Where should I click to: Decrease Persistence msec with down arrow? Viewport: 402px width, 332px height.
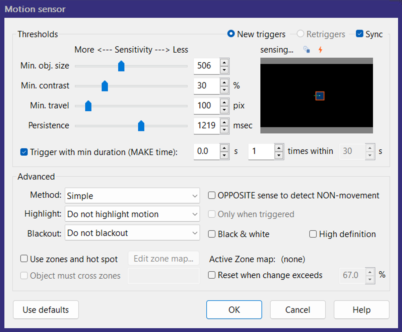click(224, 130)
